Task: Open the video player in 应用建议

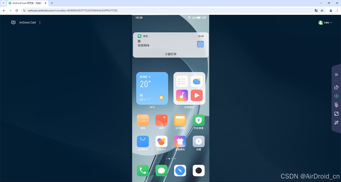Action: point(197,95)
